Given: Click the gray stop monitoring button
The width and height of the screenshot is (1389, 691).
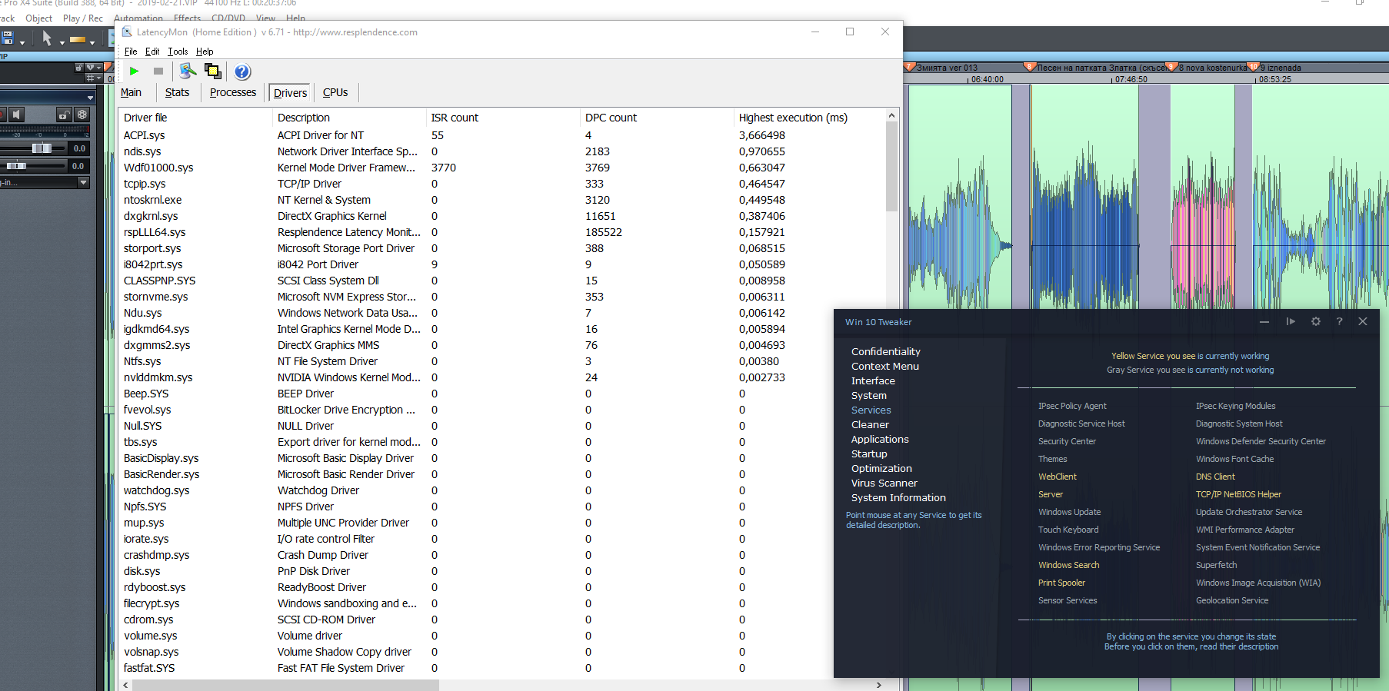Looking at the screenshot, I should click(158, 71).
